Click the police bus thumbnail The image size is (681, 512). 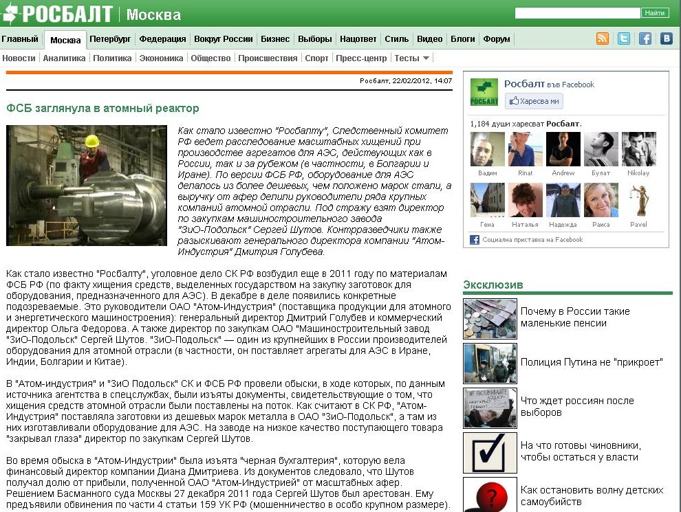pos(490,364)
